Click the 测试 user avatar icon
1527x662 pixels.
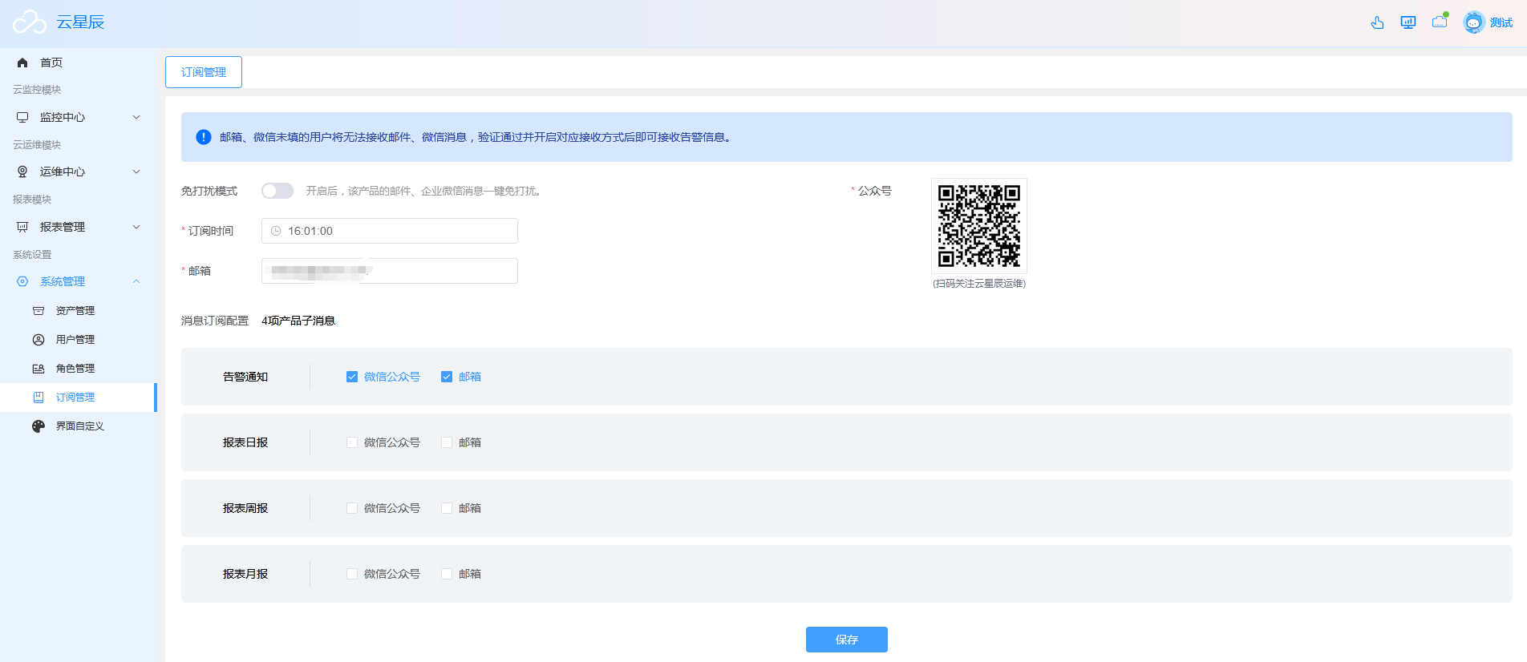coord(1474,22)
